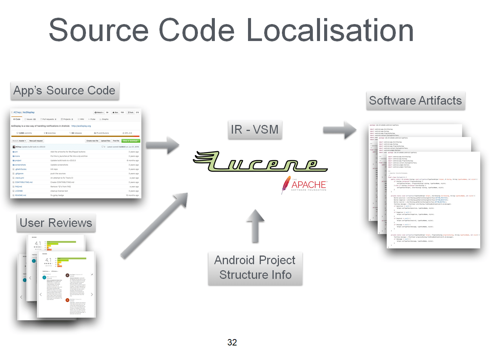Click the Find file button
490x353 pixels.
[116, 141]
